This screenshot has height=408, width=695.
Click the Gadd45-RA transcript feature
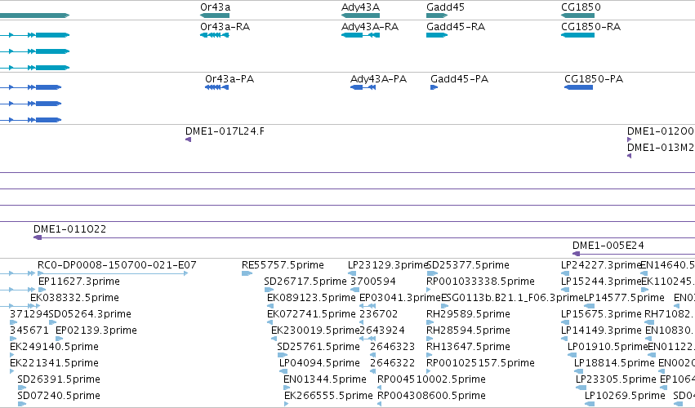(437, 35)
